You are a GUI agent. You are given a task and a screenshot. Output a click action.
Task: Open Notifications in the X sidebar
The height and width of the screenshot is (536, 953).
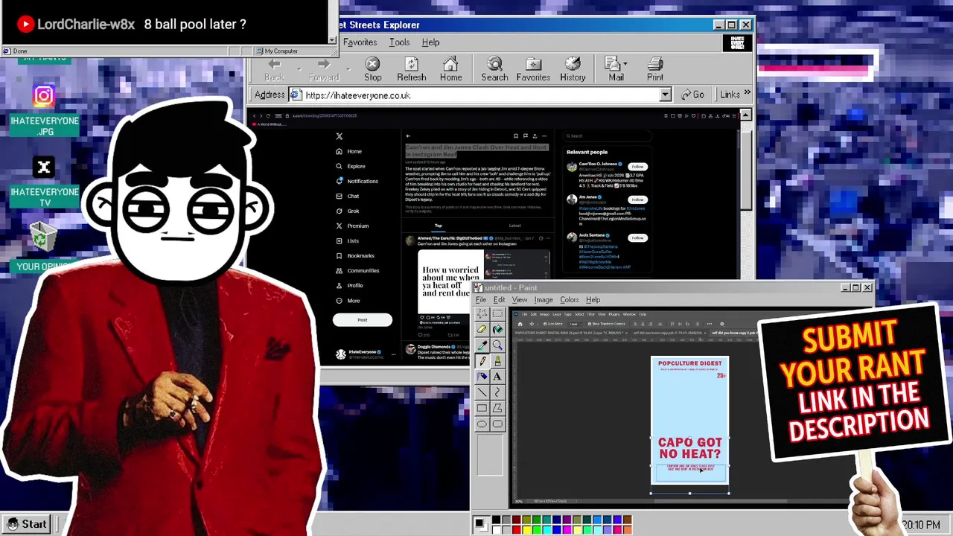click(357, 181)
